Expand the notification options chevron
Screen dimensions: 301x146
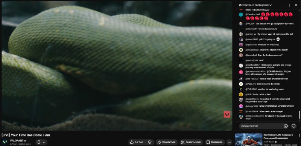click(x=44, y=142)
